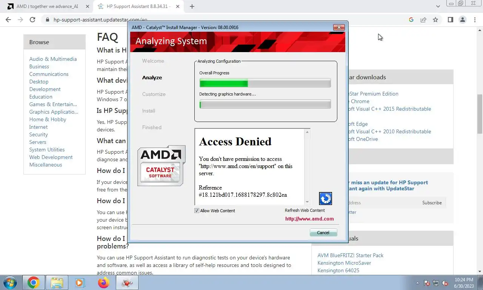The image size is (483, 290).
Task: Click the volume icon in system tray
Action: pos(445,283)
